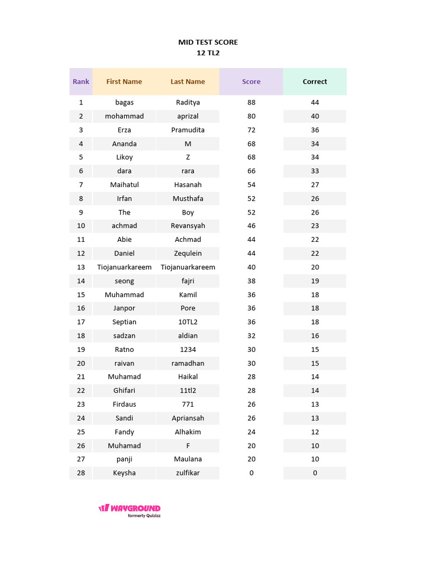Click the last name 10TL2 cell
Image resolution: width=429 pixels, height=572 pixels.
pos(188,322)
